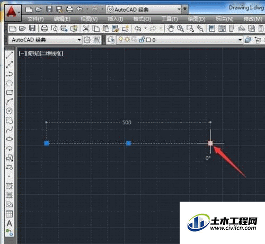This screenshot has width=265, height=244.
Task: Select the Polyline tool
Action: pos(9,74)
